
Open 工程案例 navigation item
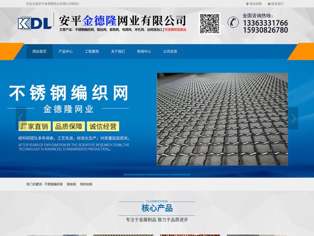tap(92, 52)
